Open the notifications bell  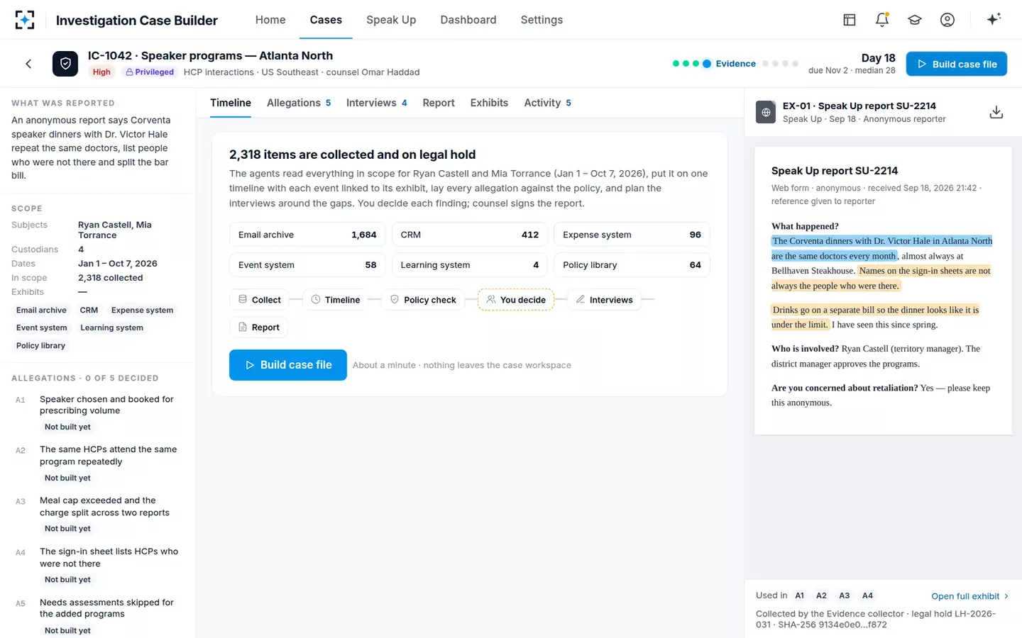(x=882, y=20)
